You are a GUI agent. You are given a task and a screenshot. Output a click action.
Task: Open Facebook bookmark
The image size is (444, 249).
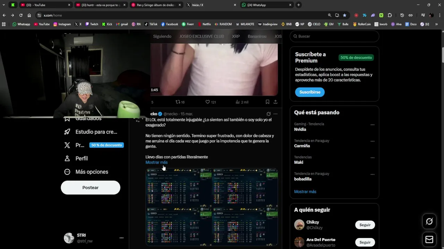click(170, 24)
